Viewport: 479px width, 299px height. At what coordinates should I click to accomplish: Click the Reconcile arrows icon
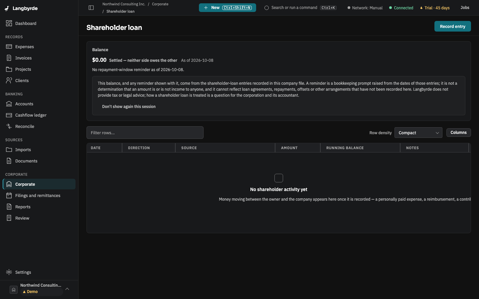coord(9,126)
